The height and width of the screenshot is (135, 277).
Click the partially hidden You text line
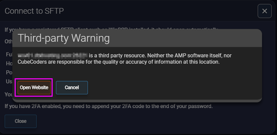point(8,94)
